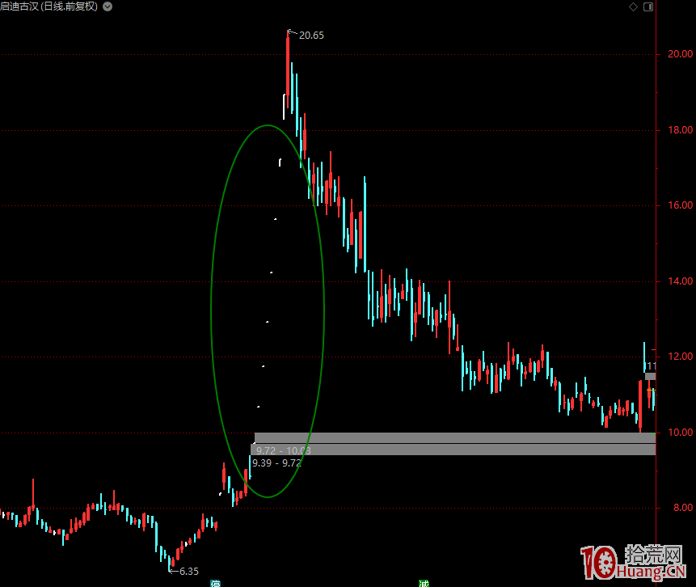
Task: Click the diamond marker icon at top right
Action: point(634,6)
